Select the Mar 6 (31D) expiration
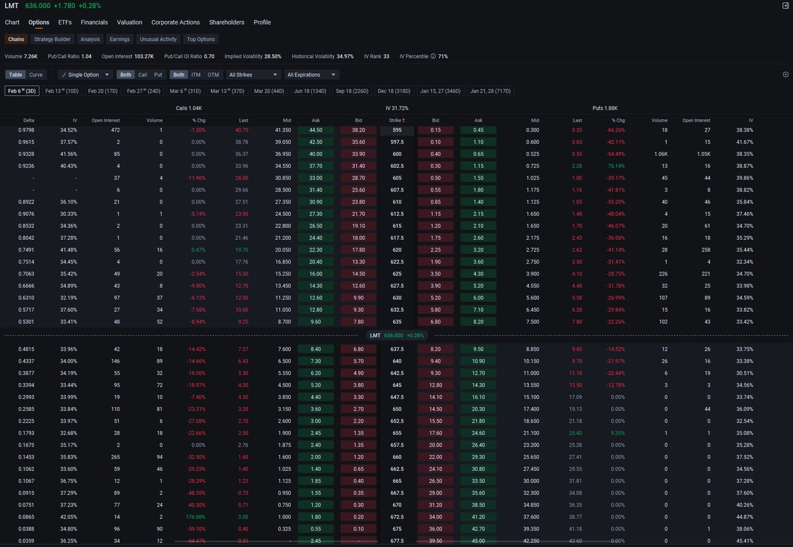 click(x=185, y=91)
